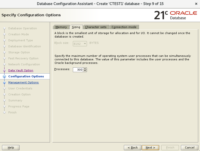Click the Progress Page step label
The image size is (200, 151).
coord(19,106)
